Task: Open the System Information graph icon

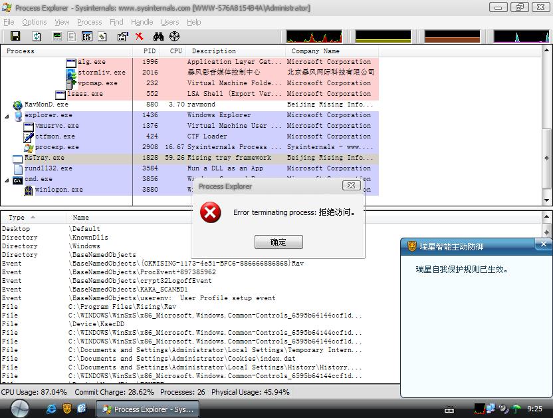Action: [x=57, y=37]
